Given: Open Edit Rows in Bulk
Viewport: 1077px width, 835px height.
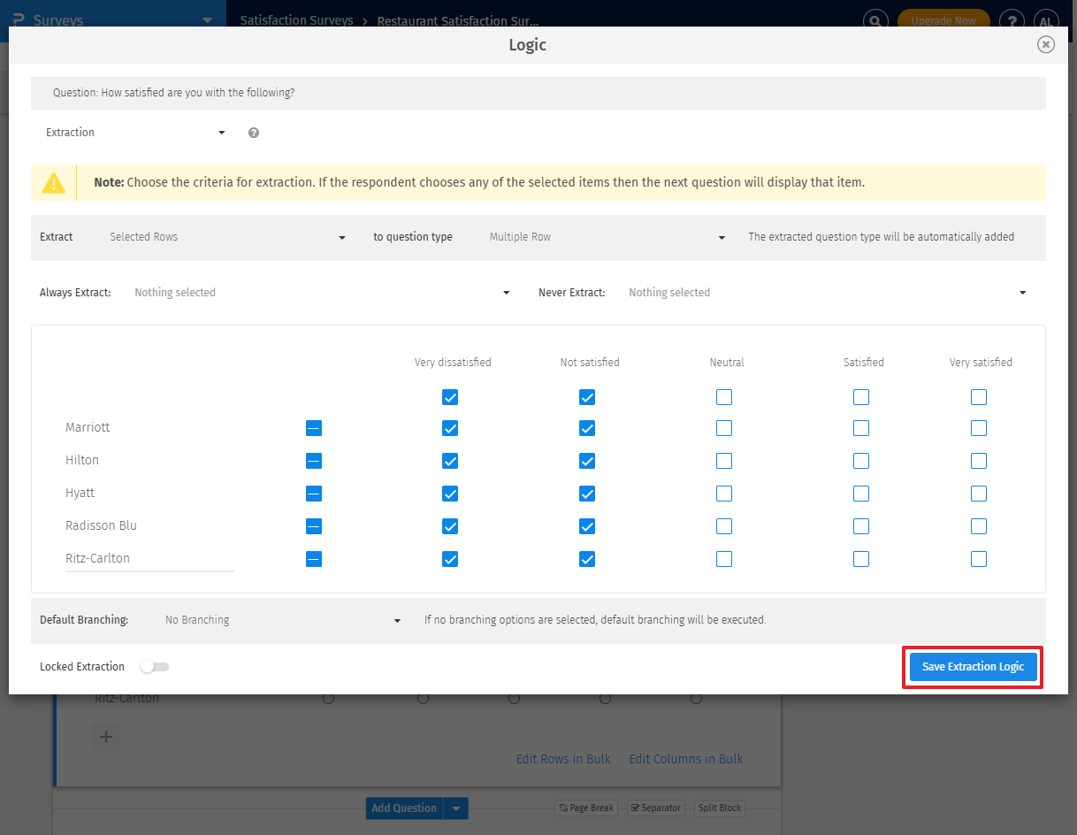Looking at the screenshot, I should [562, 758].
